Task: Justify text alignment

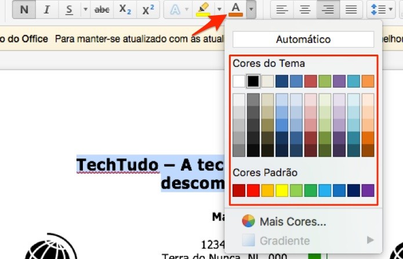Action: coord(351,9)
